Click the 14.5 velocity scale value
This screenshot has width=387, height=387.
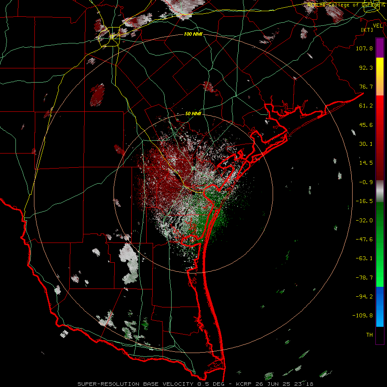tap(366, 163)
